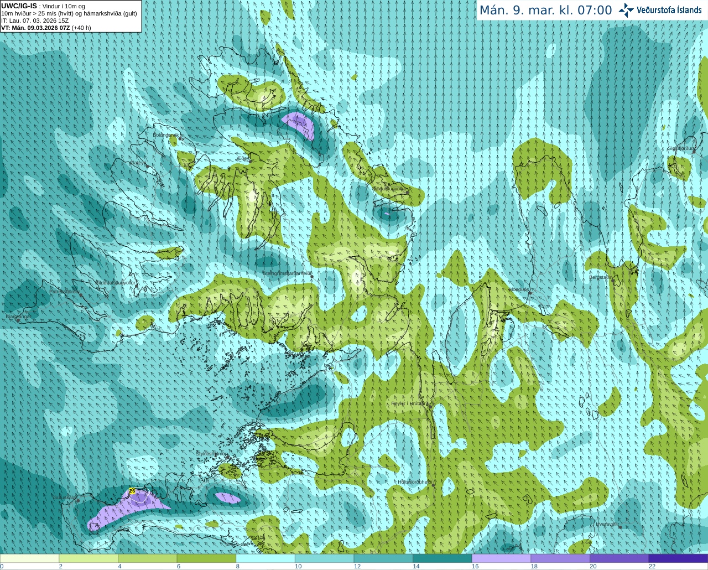Select the light green 2–4 legend swatch
Viewport: 708px width, 570px height.
click(88, 558)
